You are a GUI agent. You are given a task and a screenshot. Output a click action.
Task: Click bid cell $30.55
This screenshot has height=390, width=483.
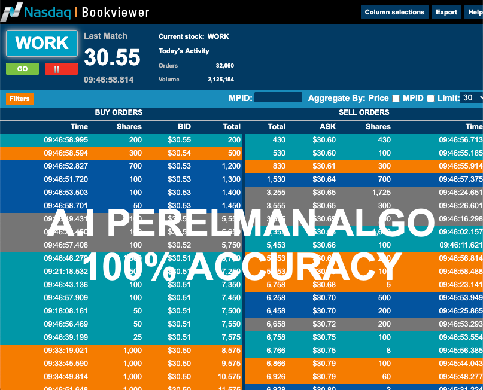click(x=180, y=140)
